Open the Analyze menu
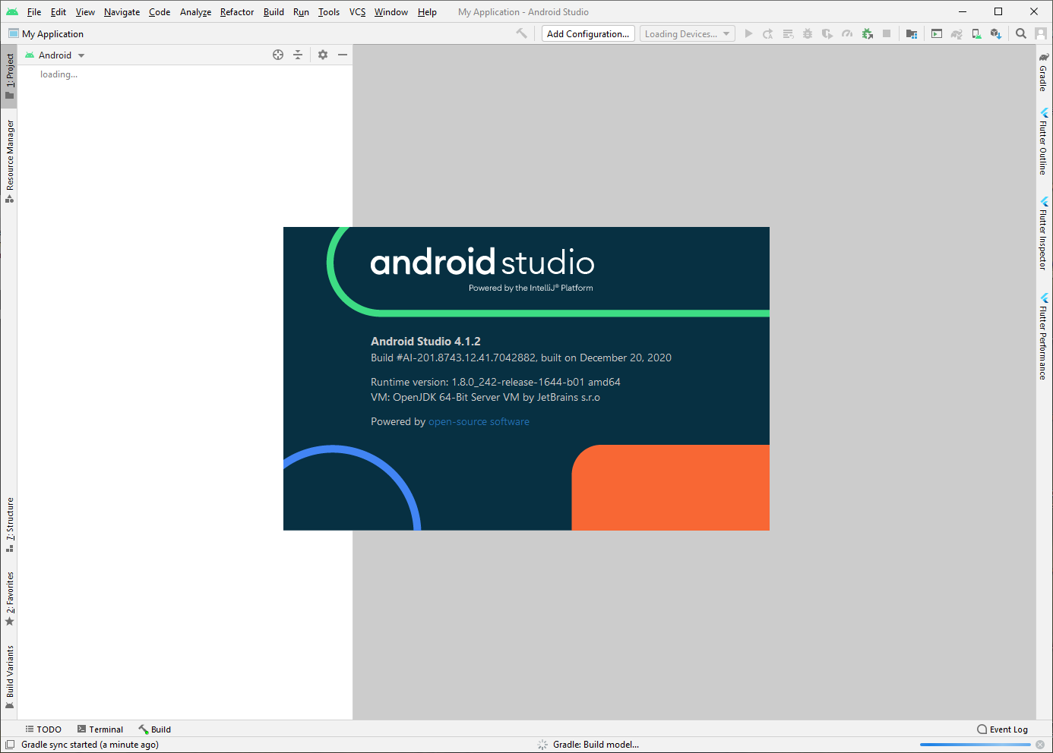Image resolution: width=1053 pixels, height=753 pixels. 195,11
